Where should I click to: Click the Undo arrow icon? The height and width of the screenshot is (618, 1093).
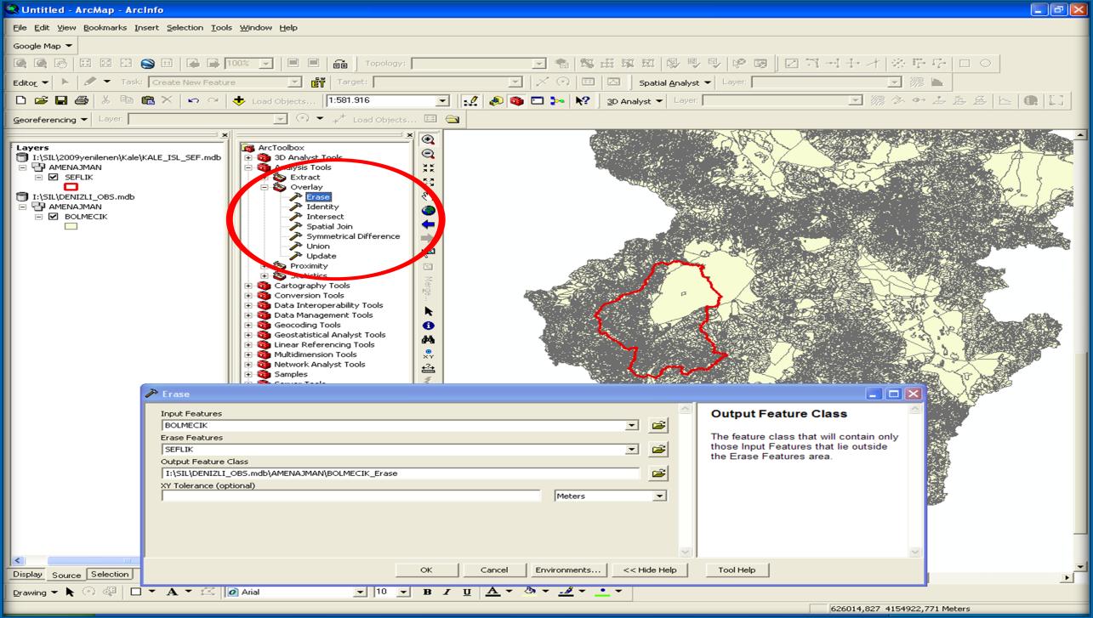click(194, 101)
